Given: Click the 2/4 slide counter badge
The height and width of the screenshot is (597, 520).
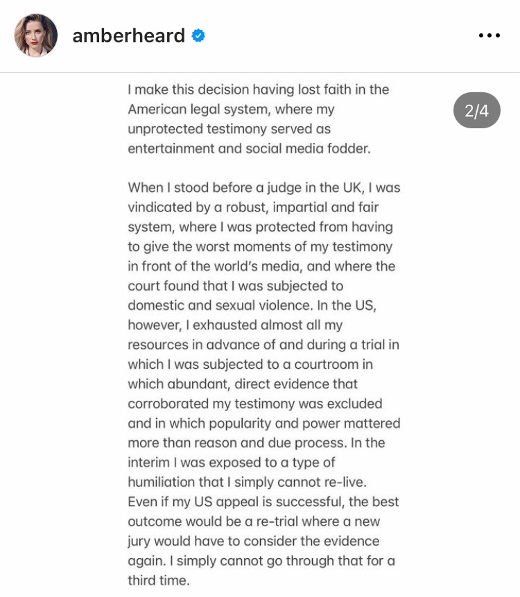Looking at the screenshot, I should click(x=476, y=110).
